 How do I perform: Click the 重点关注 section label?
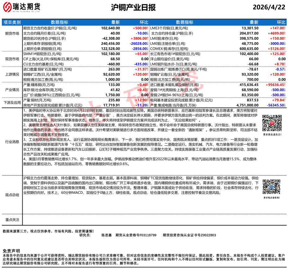coord(12,220)
